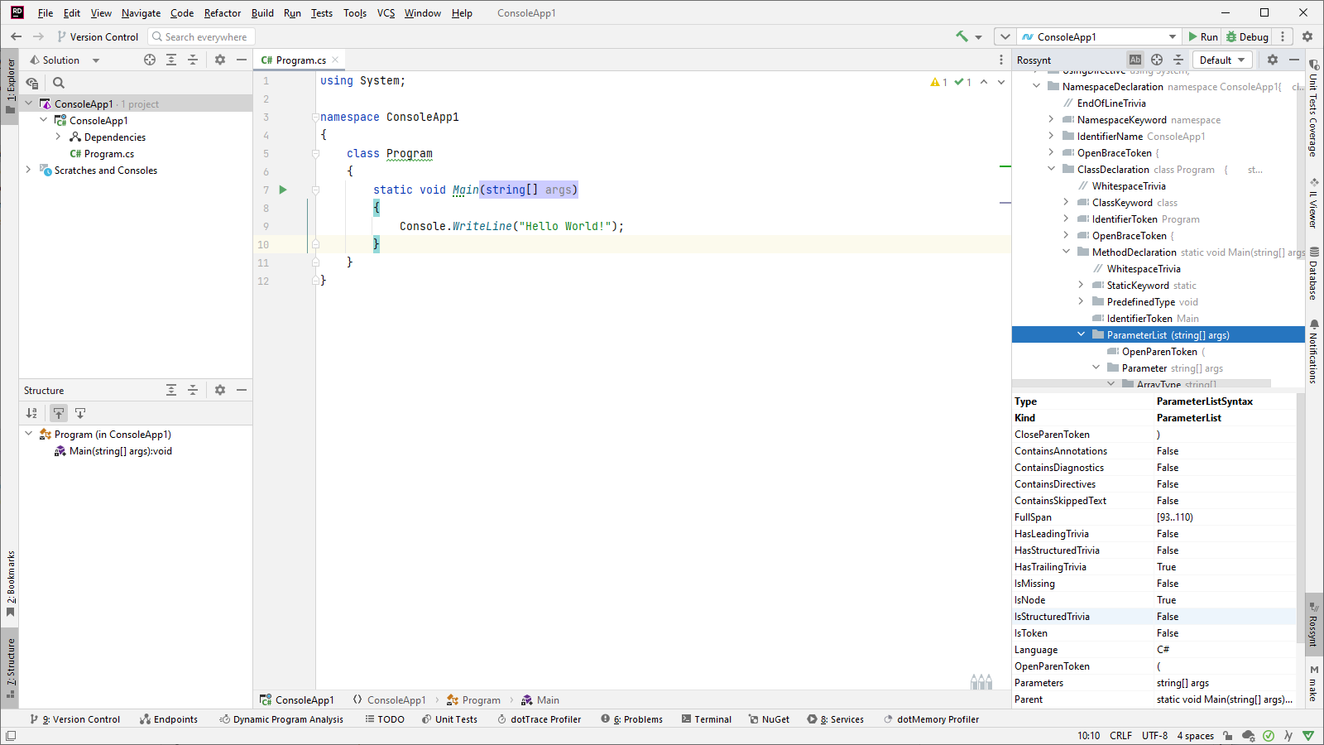Screen dimensions: 1324x745
Task: Open IDE settings gear in main toolbar
Action: pyautogui.click(x=1307, y=36)
